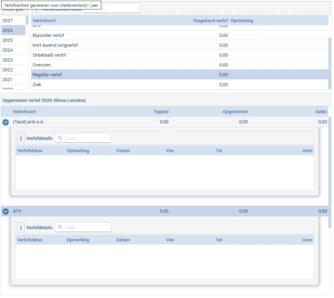Select year 2026 in the year list
The width and height of the screenshot is (334, 298).
point(13,31)
